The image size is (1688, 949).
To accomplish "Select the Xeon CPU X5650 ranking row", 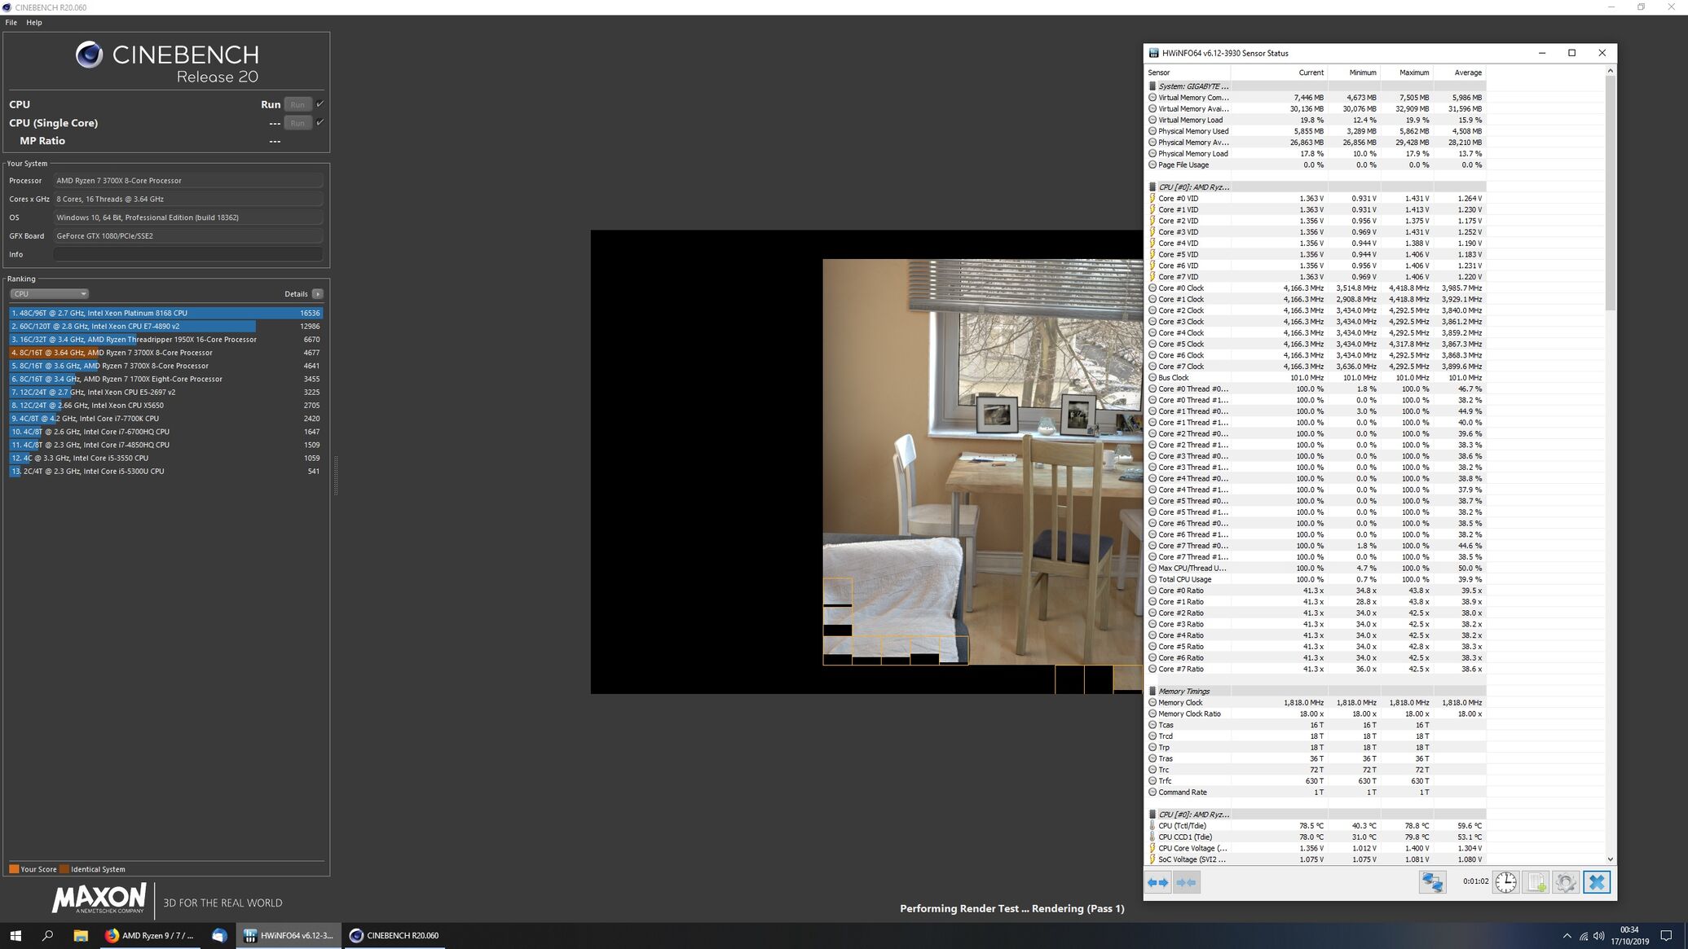I will pyautogui.click(x=165, y=405).
